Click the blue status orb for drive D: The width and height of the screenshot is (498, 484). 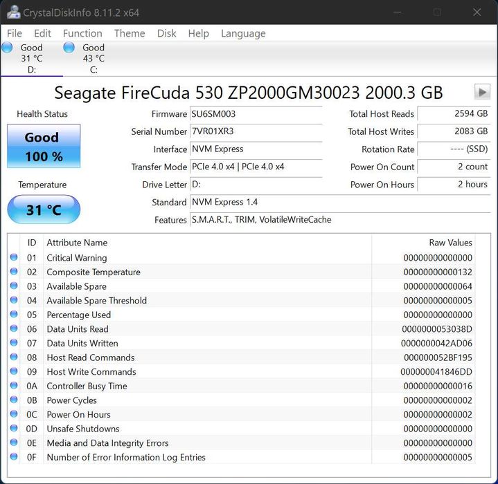point(7,48)
